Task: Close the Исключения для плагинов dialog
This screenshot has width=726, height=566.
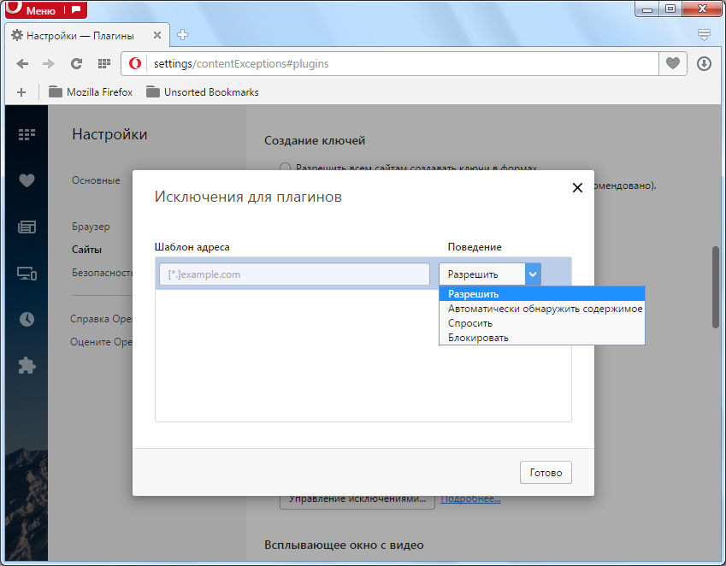Action: 577,187
